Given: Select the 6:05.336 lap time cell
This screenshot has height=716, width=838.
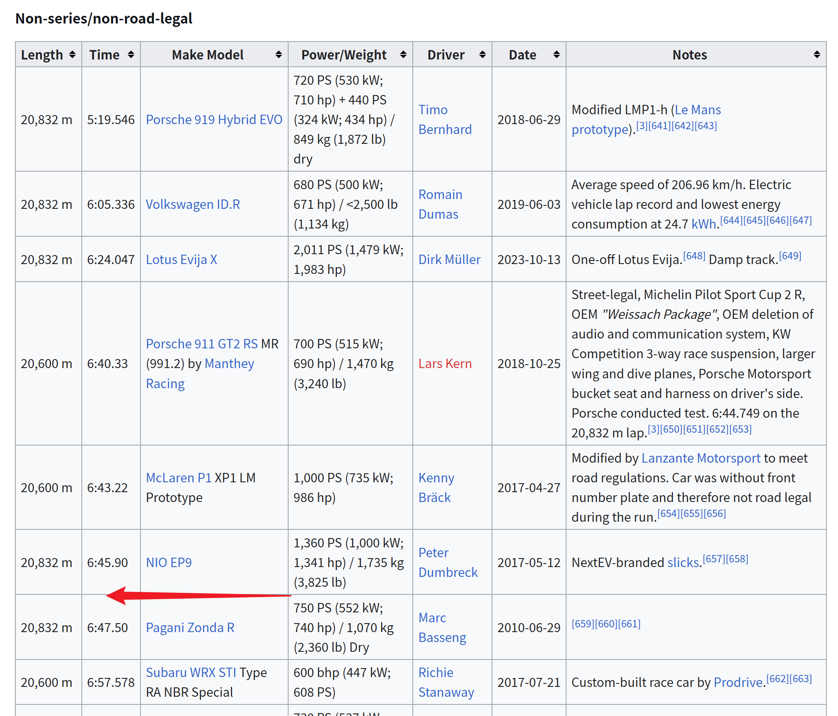Looking at the screenshot, I should click(111, 204).
